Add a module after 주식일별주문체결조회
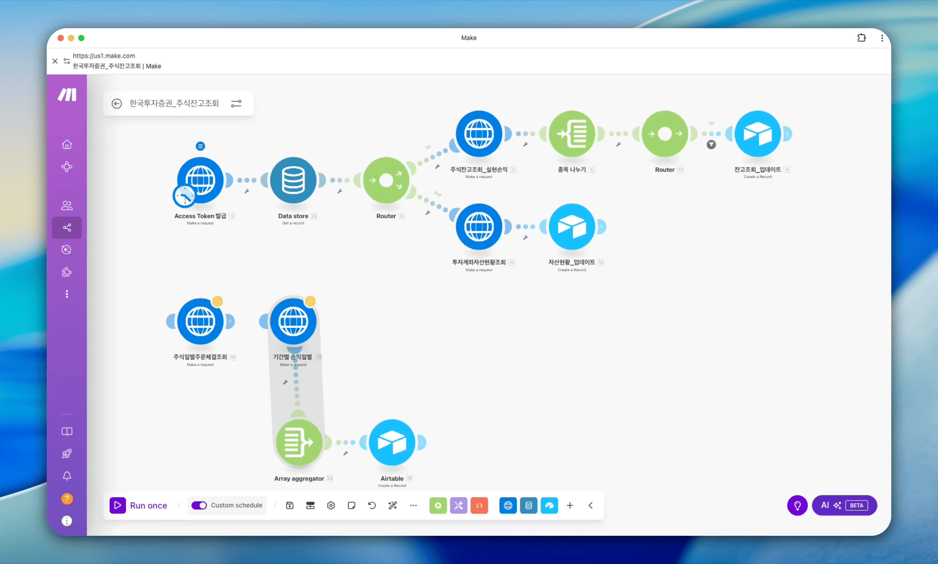Viewport: 938px width, 564px height. 230,321
